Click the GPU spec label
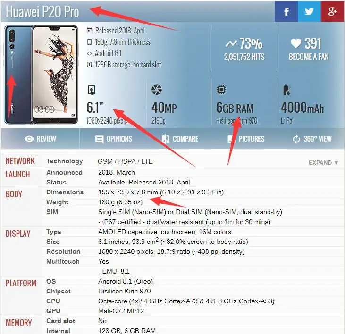This screenshot has height=334, width=345. click(53, 311)
